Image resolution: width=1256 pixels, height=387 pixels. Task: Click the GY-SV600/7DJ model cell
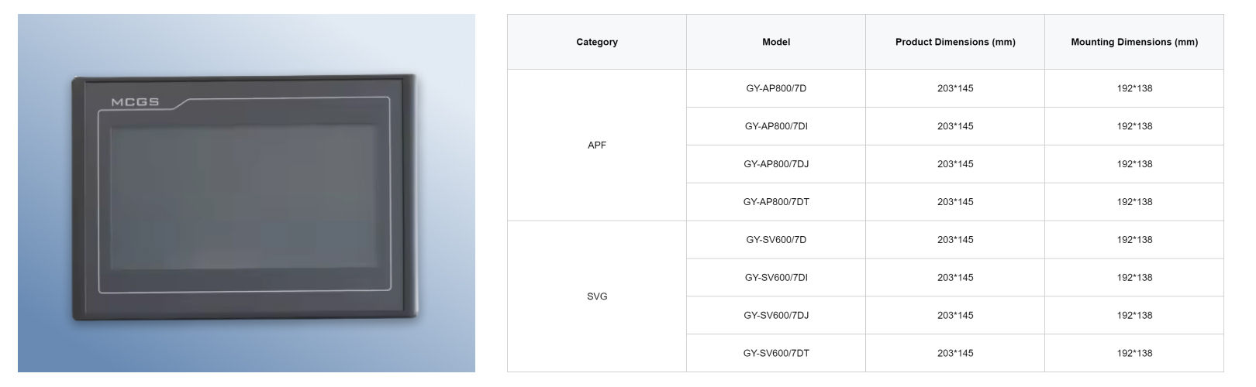point(776,315)
